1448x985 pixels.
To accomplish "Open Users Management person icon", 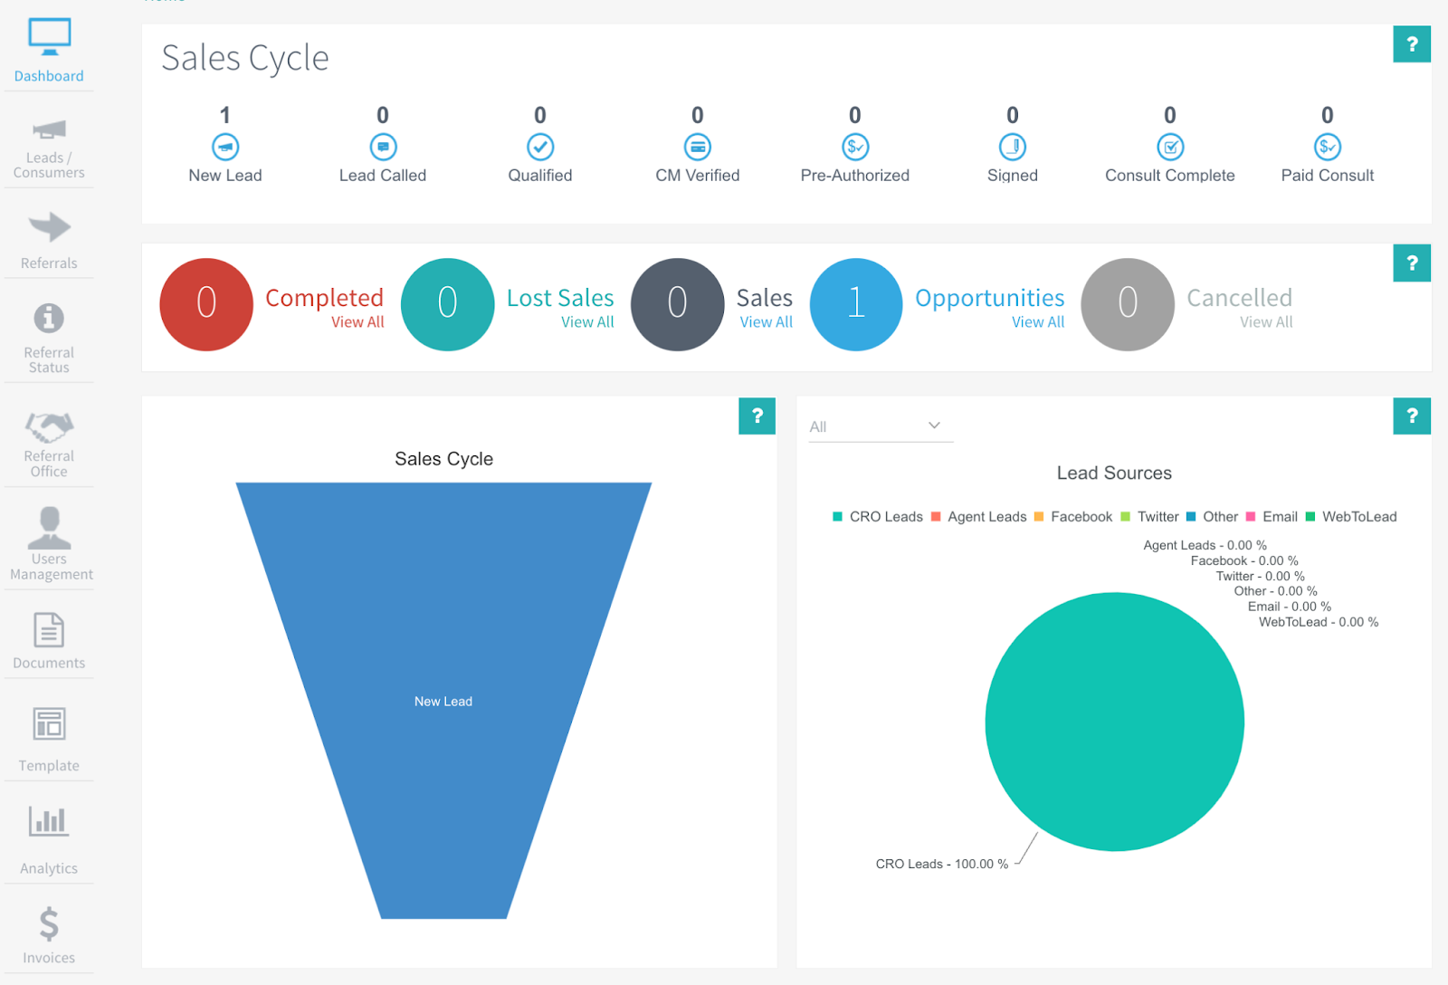I will [x=49, y=528].
